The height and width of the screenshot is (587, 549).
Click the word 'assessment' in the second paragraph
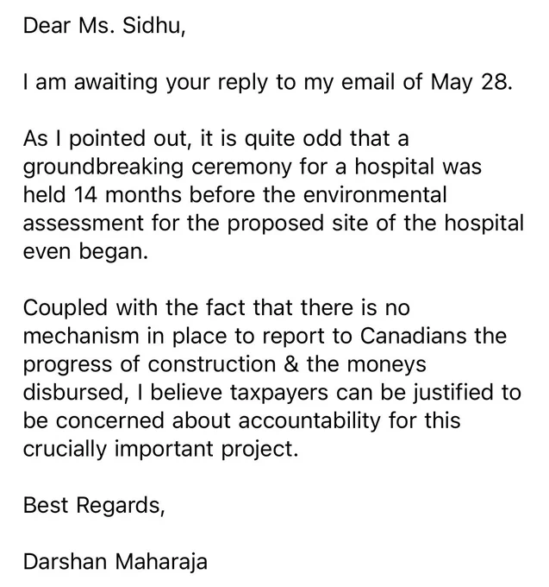84,224
